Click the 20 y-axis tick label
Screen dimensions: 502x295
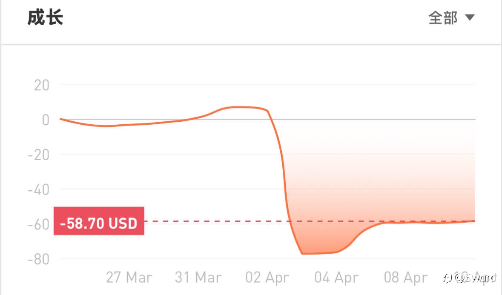click(42, 86)
